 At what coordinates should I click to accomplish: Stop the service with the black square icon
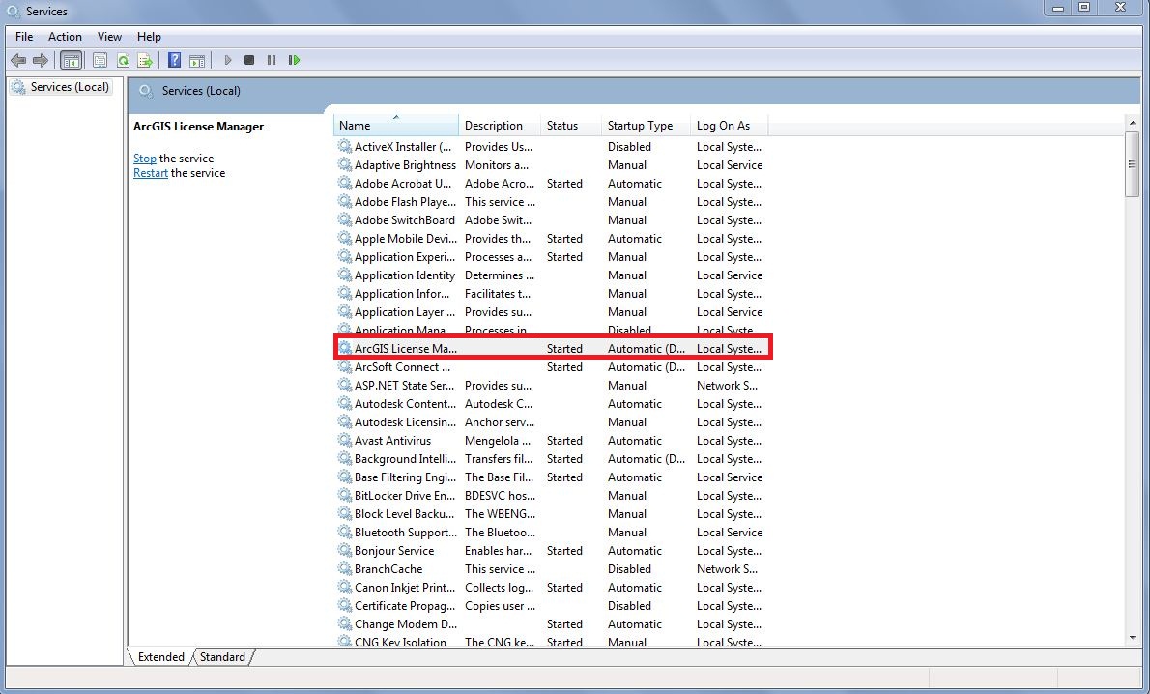[248, 59]
